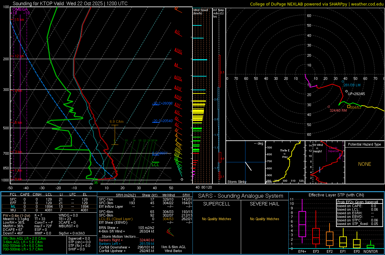Click the '12 km' height marker
The width and height of the screenshot is (385, 255).
click(x=19, y=56)
